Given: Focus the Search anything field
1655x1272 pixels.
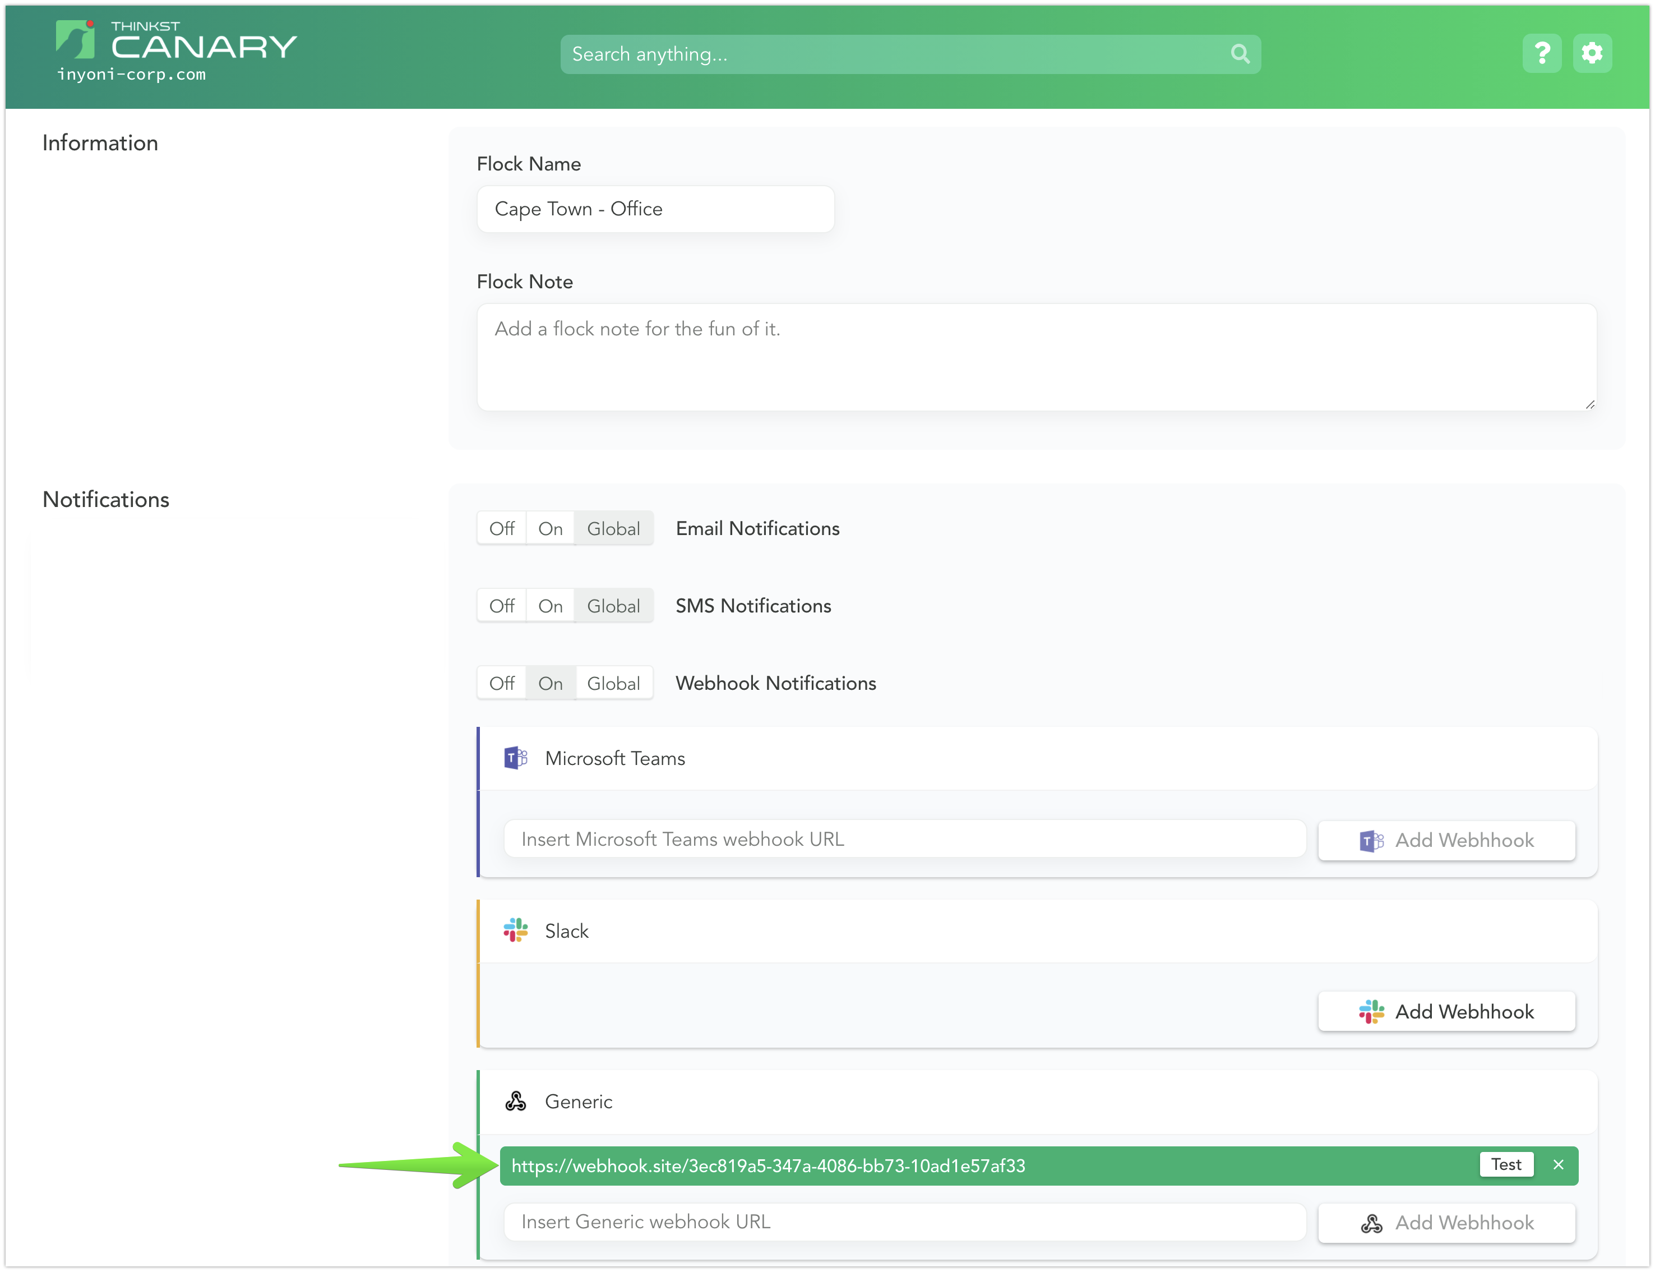Looking at the screenshot, I should [910, 54].
